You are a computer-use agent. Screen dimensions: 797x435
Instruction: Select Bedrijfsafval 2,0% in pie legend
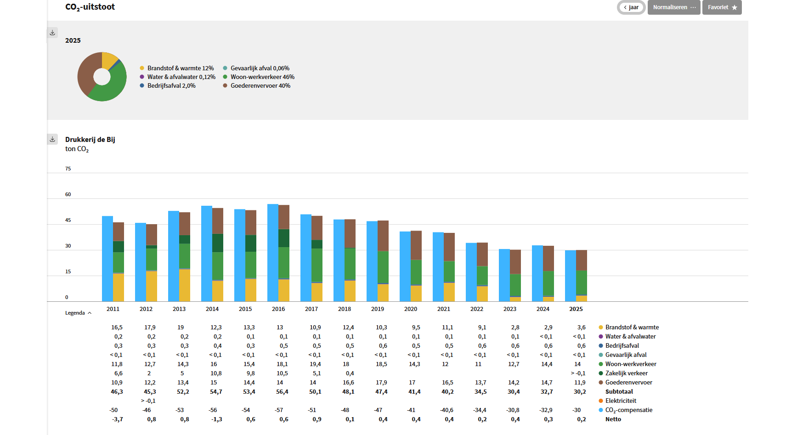pyautogui.click(x=168, y=85)
